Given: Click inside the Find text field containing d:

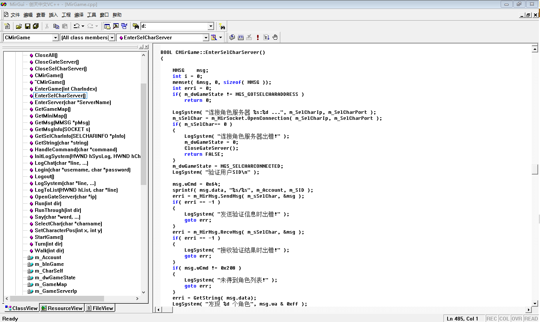Looking at the screenshot, I should pyautogui.click(x=174, y=26).
